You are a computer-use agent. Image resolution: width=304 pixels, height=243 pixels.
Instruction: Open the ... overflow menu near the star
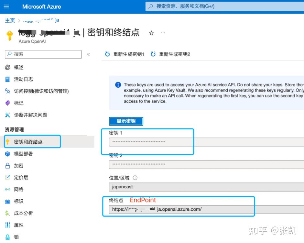(163, 32)
